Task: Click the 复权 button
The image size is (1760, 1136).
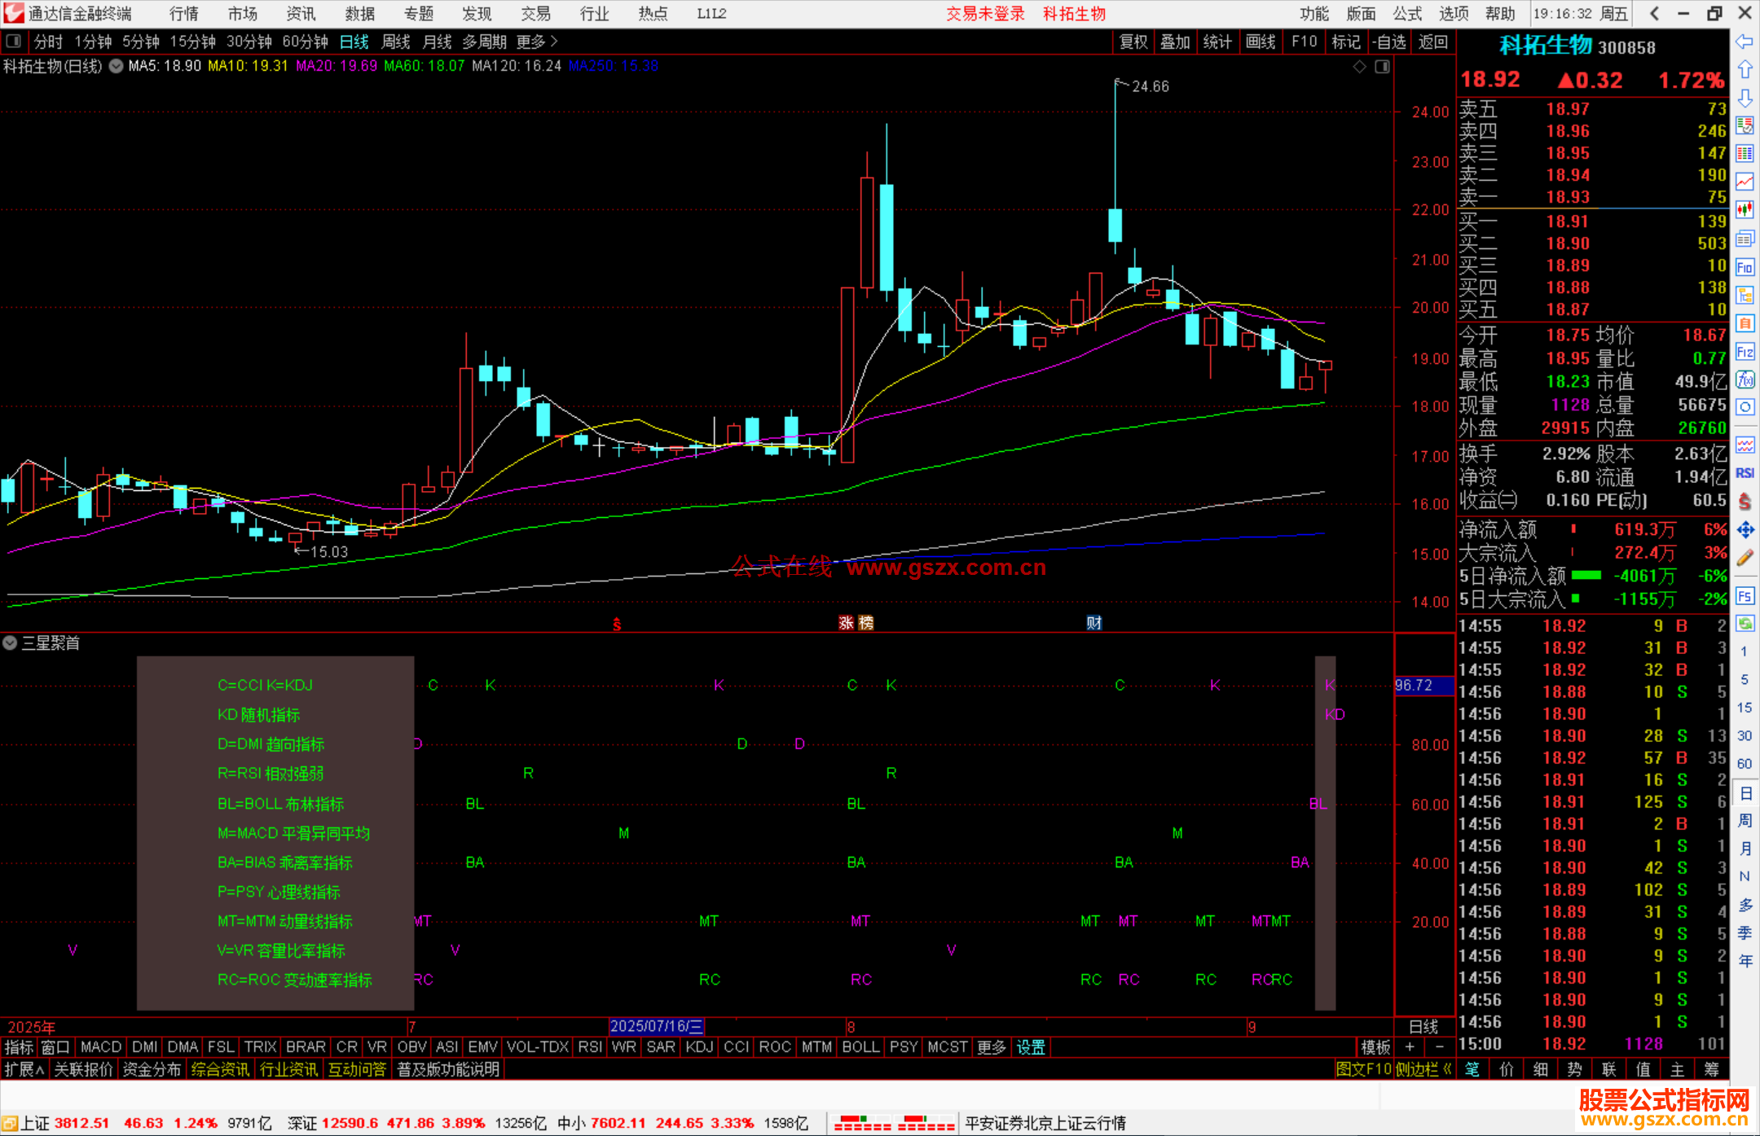Action: click(1133, 42)
